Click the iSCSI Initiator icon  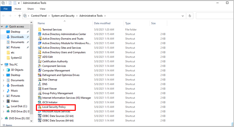[39, 102]
